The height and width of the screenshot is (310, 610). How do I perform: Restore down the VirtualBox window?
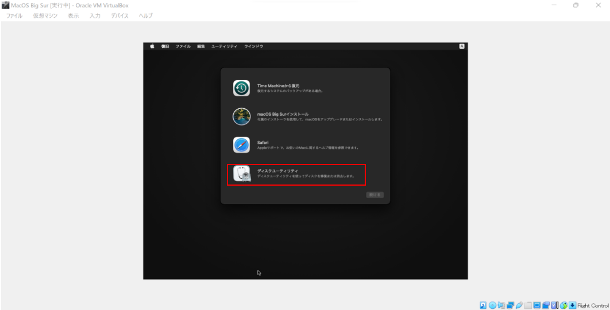pyautogui.click(x=576, y=5)
